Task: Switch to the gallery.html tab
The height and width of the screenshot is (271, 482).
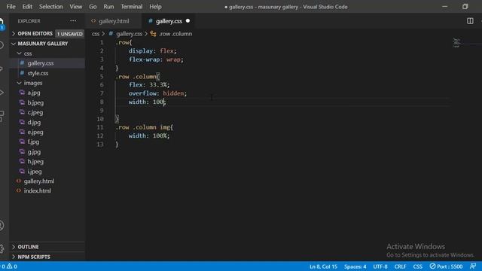Action: pos(114,21)
